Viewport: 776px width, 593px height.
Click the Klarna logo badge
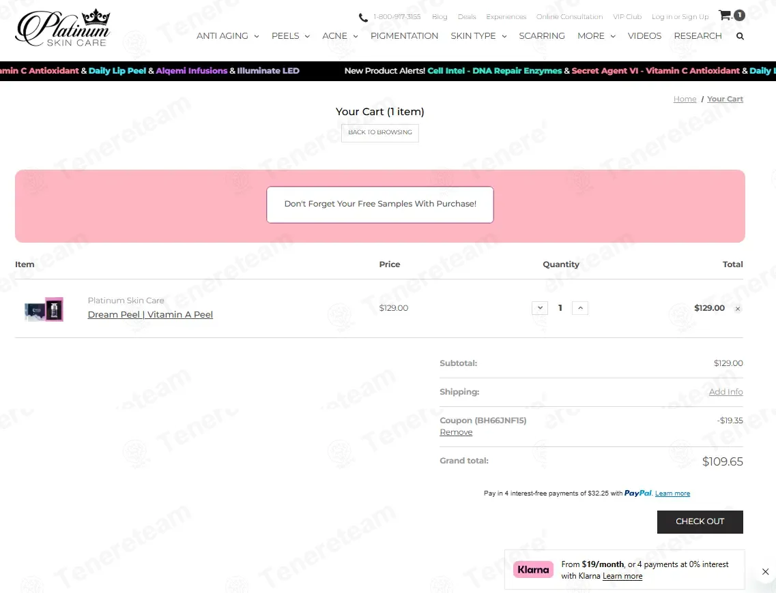[533, 570]
